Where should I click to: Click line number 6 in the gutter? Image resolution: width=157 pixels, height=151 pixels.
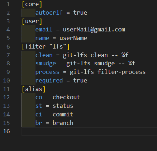coord(8,47)
